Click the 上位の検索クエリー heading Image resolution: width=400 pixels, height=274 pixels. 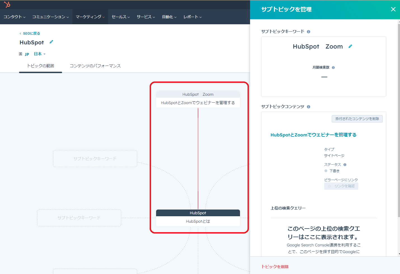tap(288, 208)
